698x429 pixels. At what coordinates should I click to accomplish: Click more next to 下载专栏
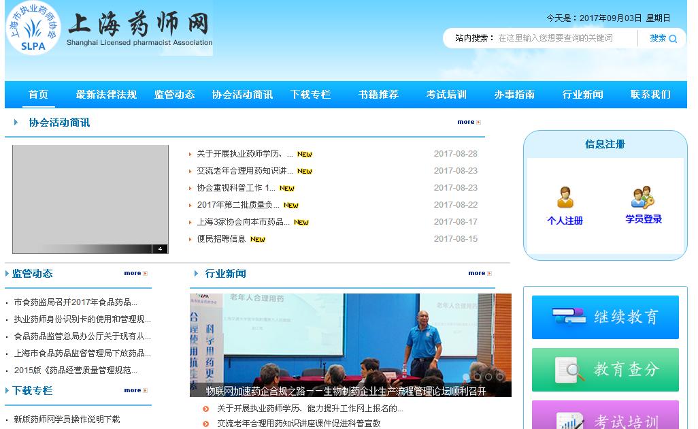(x=135, y=391)
